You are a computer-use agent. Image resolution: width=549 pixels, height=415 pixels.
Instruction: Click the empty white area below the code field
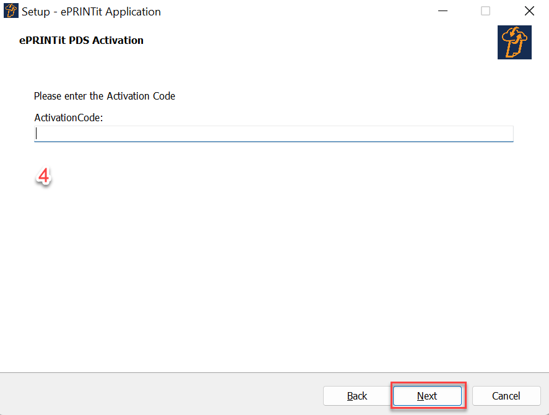click(272, 260)
